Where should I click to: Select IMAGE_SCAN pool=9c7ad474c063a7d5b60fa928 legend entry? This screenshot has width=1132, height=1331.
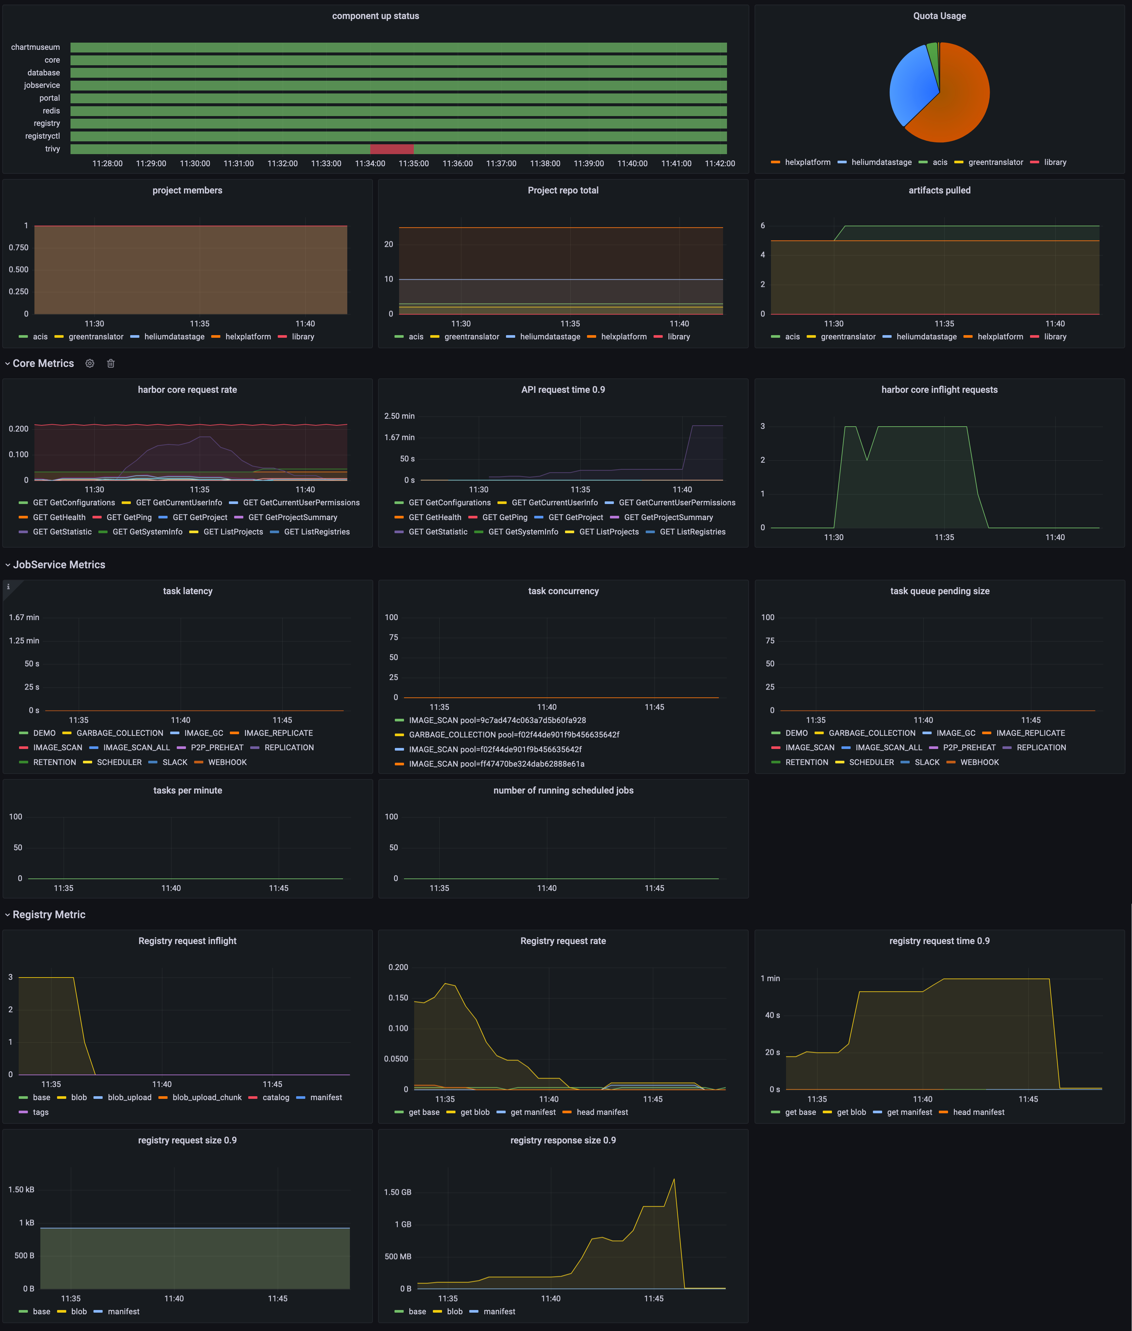[x=497, y=720]
